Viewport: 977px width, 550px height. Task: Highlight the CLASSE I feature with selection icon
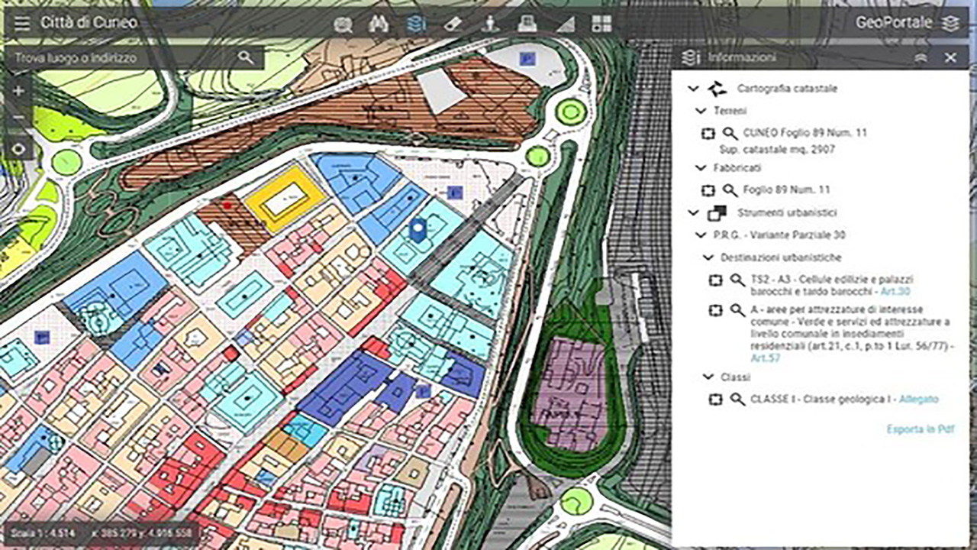click(x=715, y=400)
